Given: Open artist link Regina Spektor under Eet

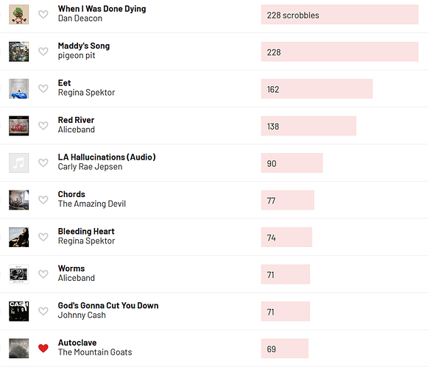Looking at the screenshot, I should click(86, 93).
